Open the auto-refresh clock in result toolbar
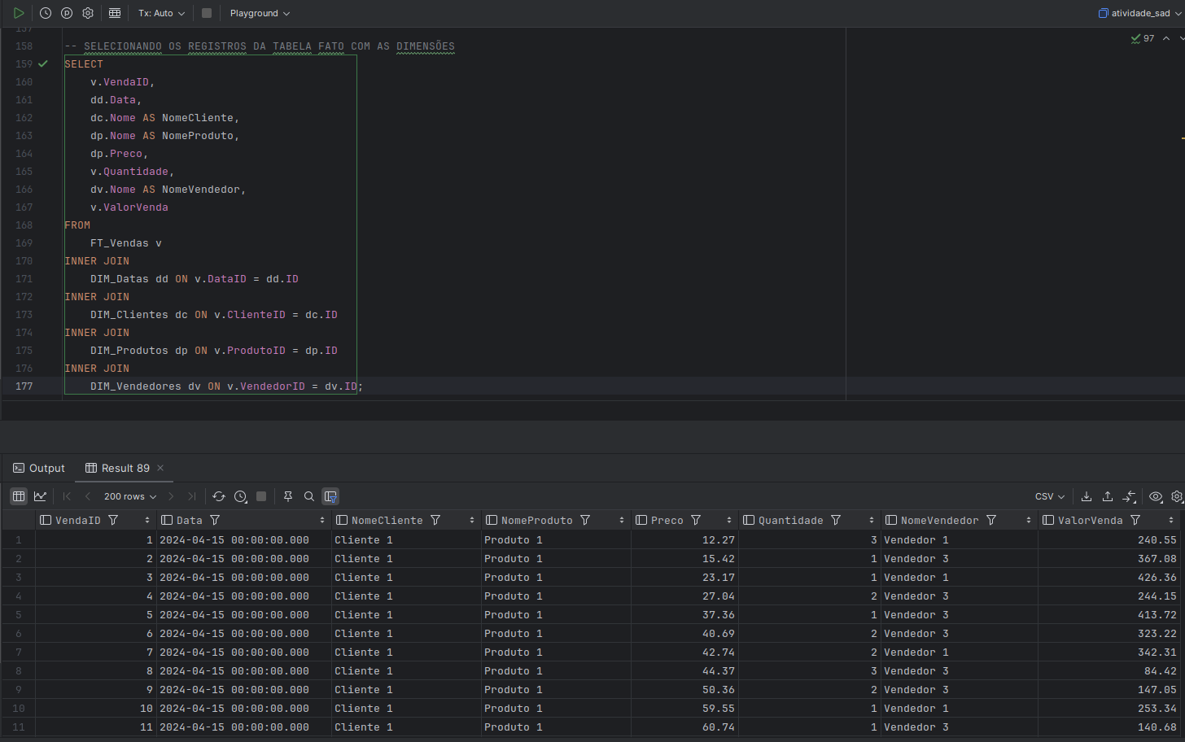 240,496
